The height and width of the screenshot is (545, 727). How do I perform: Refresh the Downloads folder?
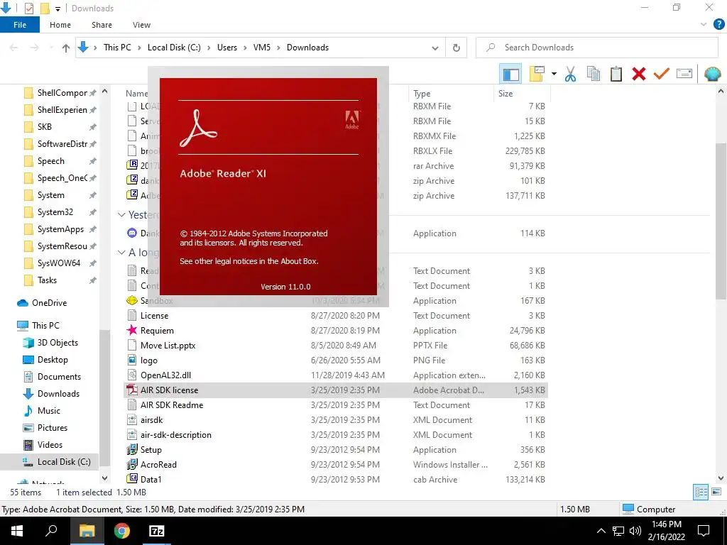click(457, 48)
